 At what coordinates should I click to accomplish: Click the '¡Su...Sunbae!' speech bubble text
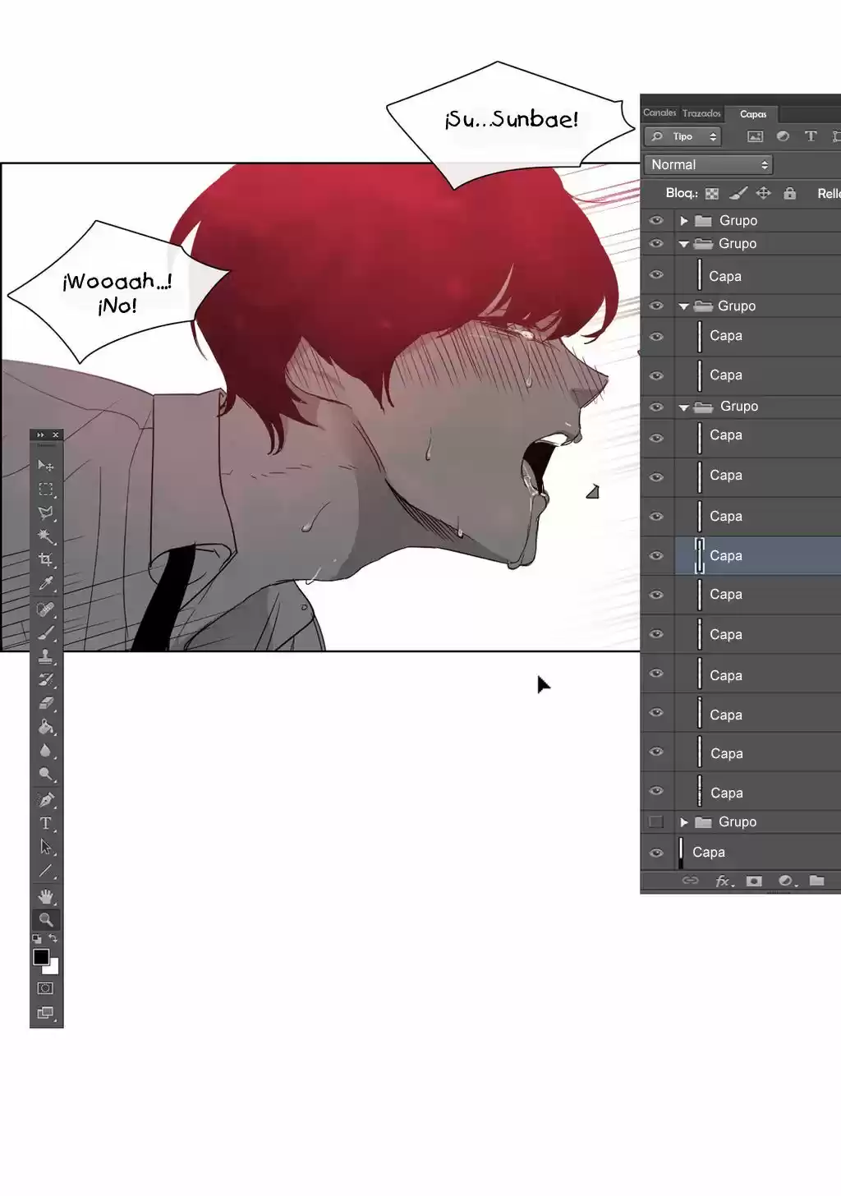(x=512, y=120)
